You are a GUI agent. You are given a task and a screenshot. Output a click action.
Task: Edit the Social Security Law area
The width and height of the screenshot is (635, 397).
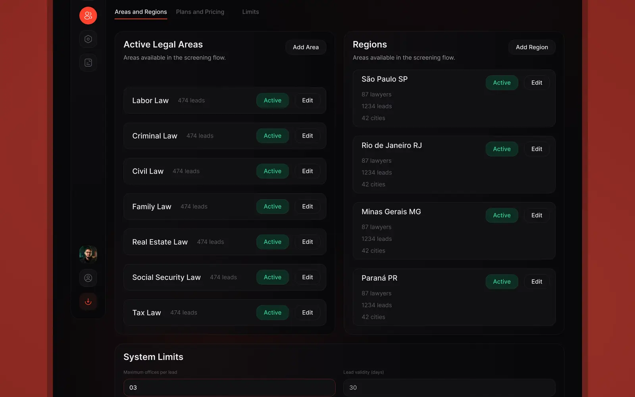pos(308,277)
